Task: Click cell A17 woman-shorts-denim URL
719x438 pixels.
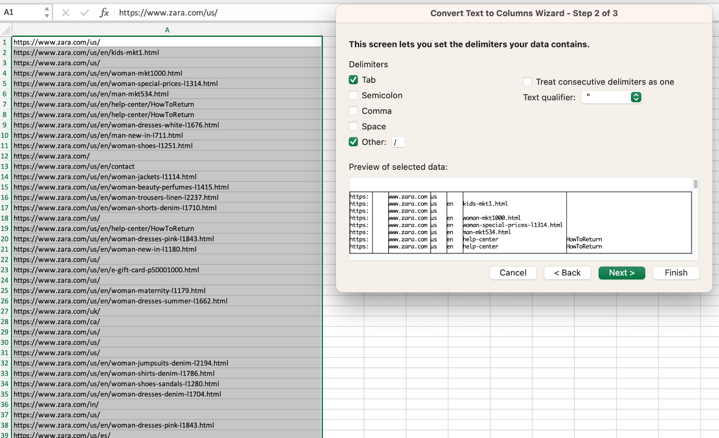Action: click(x=167, y=208)
